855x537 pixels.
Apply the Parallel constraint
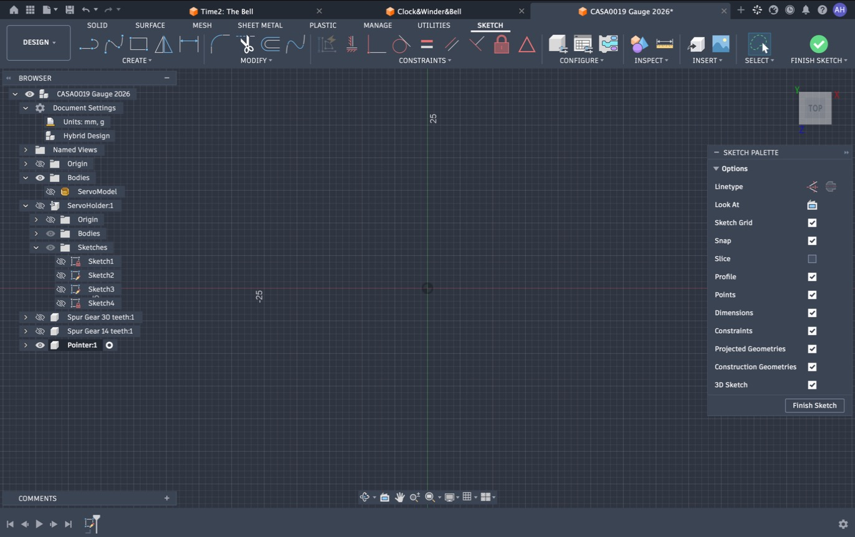tap(452, 44)
